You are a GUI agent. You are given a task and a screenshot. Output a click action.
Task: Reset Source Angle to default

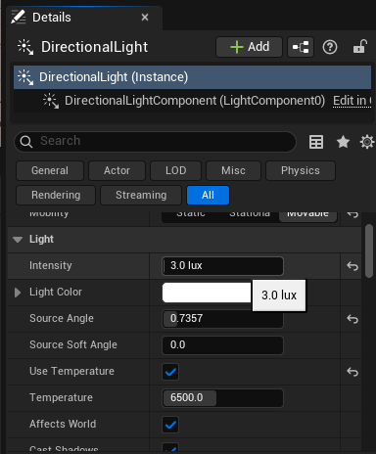[352, 319]
